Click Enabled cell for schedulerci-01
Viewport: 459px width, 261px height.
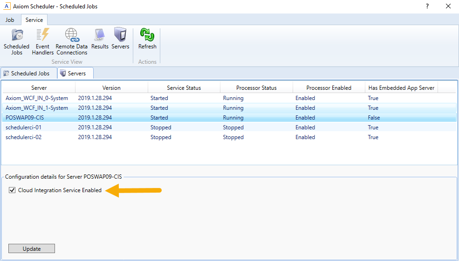305,127
